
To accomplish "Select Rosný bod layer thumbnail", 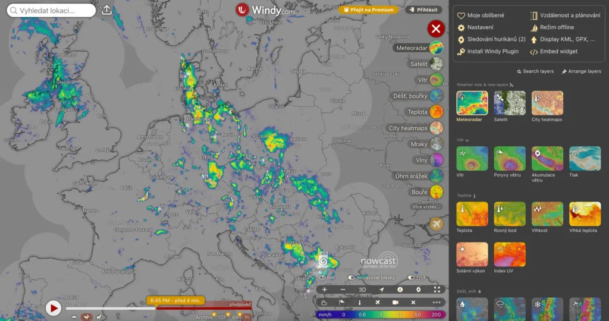I will [510, 214].
